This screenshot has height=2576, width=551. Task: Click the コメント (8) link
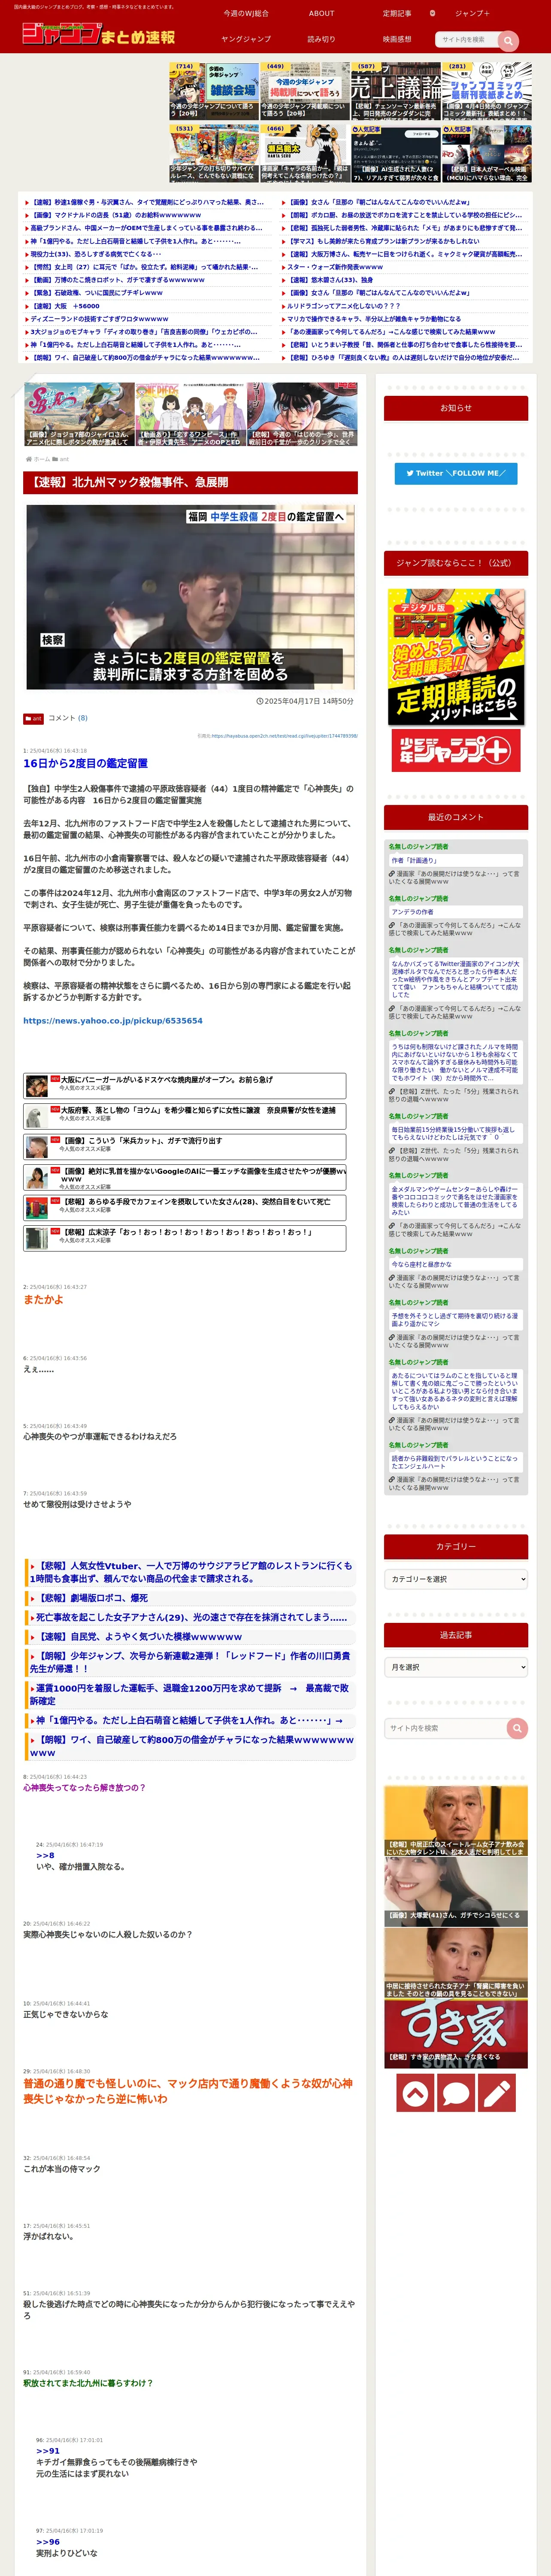point(68,718)
